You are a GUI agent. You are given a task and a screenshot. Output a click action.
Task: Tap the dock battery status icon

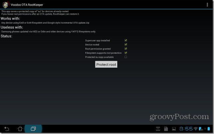201,129
